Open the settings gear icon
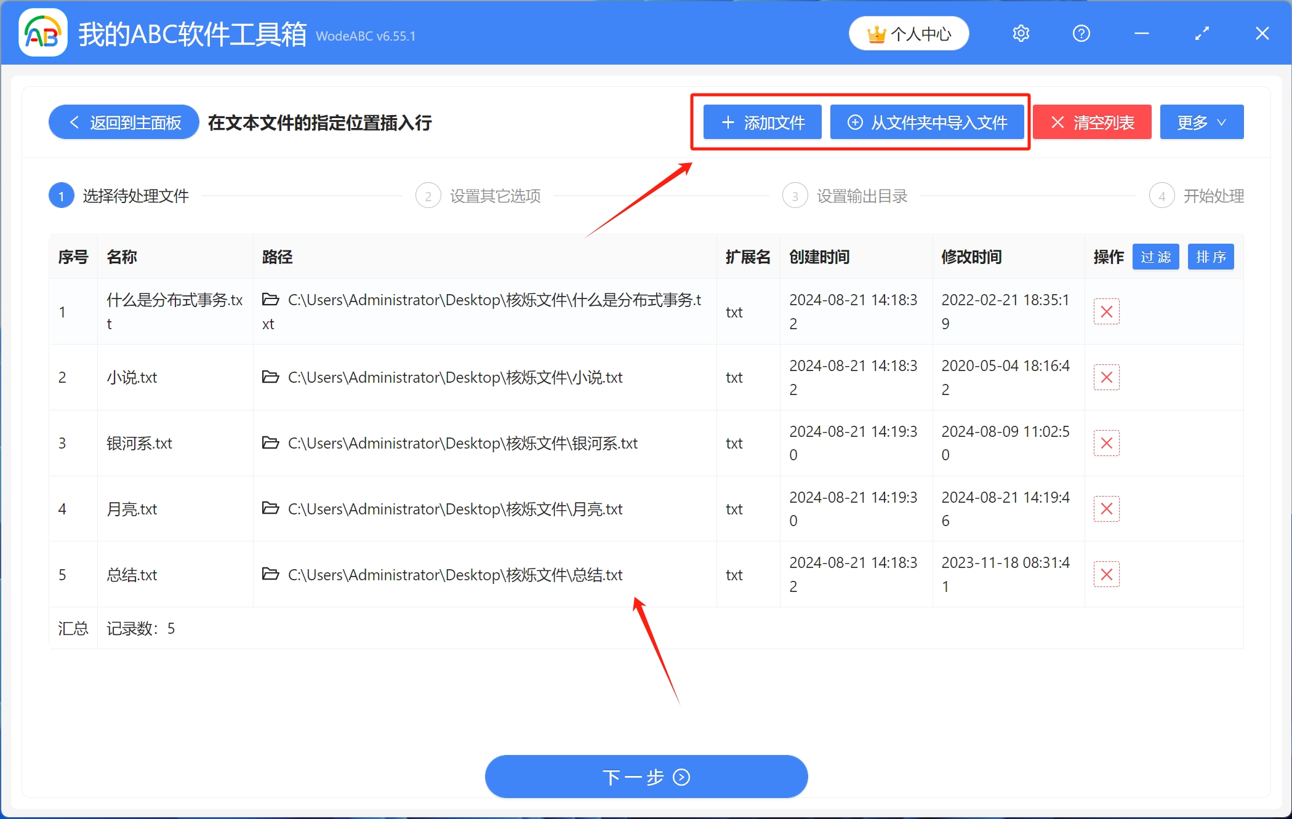 1021,33
